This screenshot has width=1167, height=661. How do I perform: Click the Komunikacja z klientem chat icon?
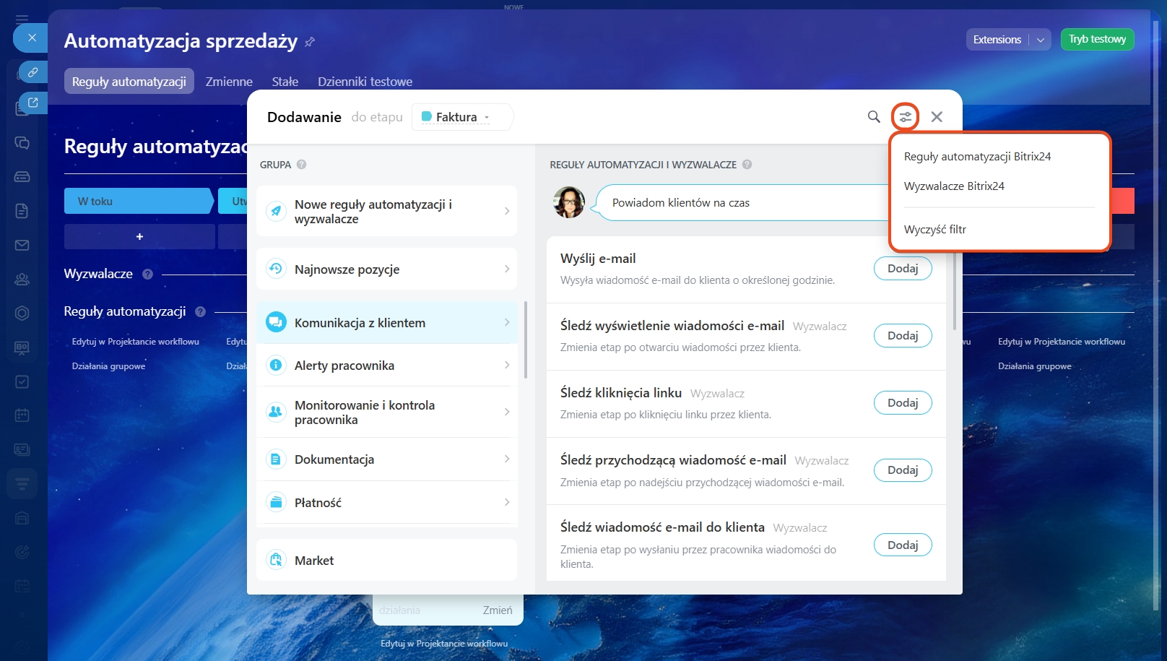(276, 323)
